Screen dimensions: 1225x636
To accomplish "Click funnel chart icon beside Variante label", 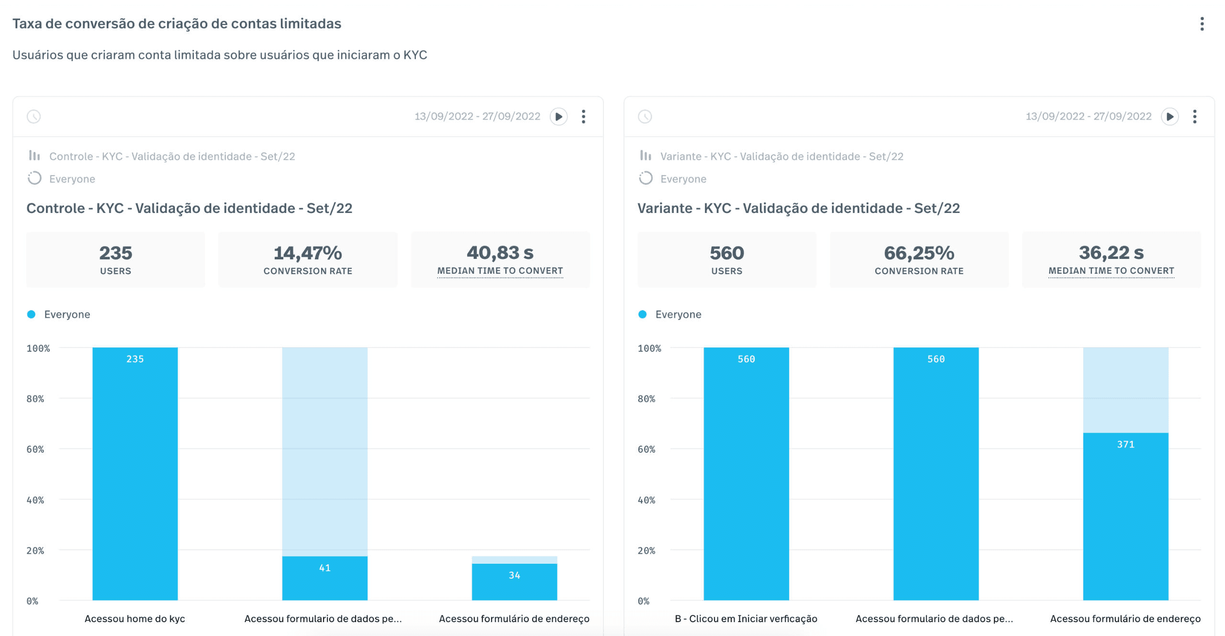I will tap(645, 156).
